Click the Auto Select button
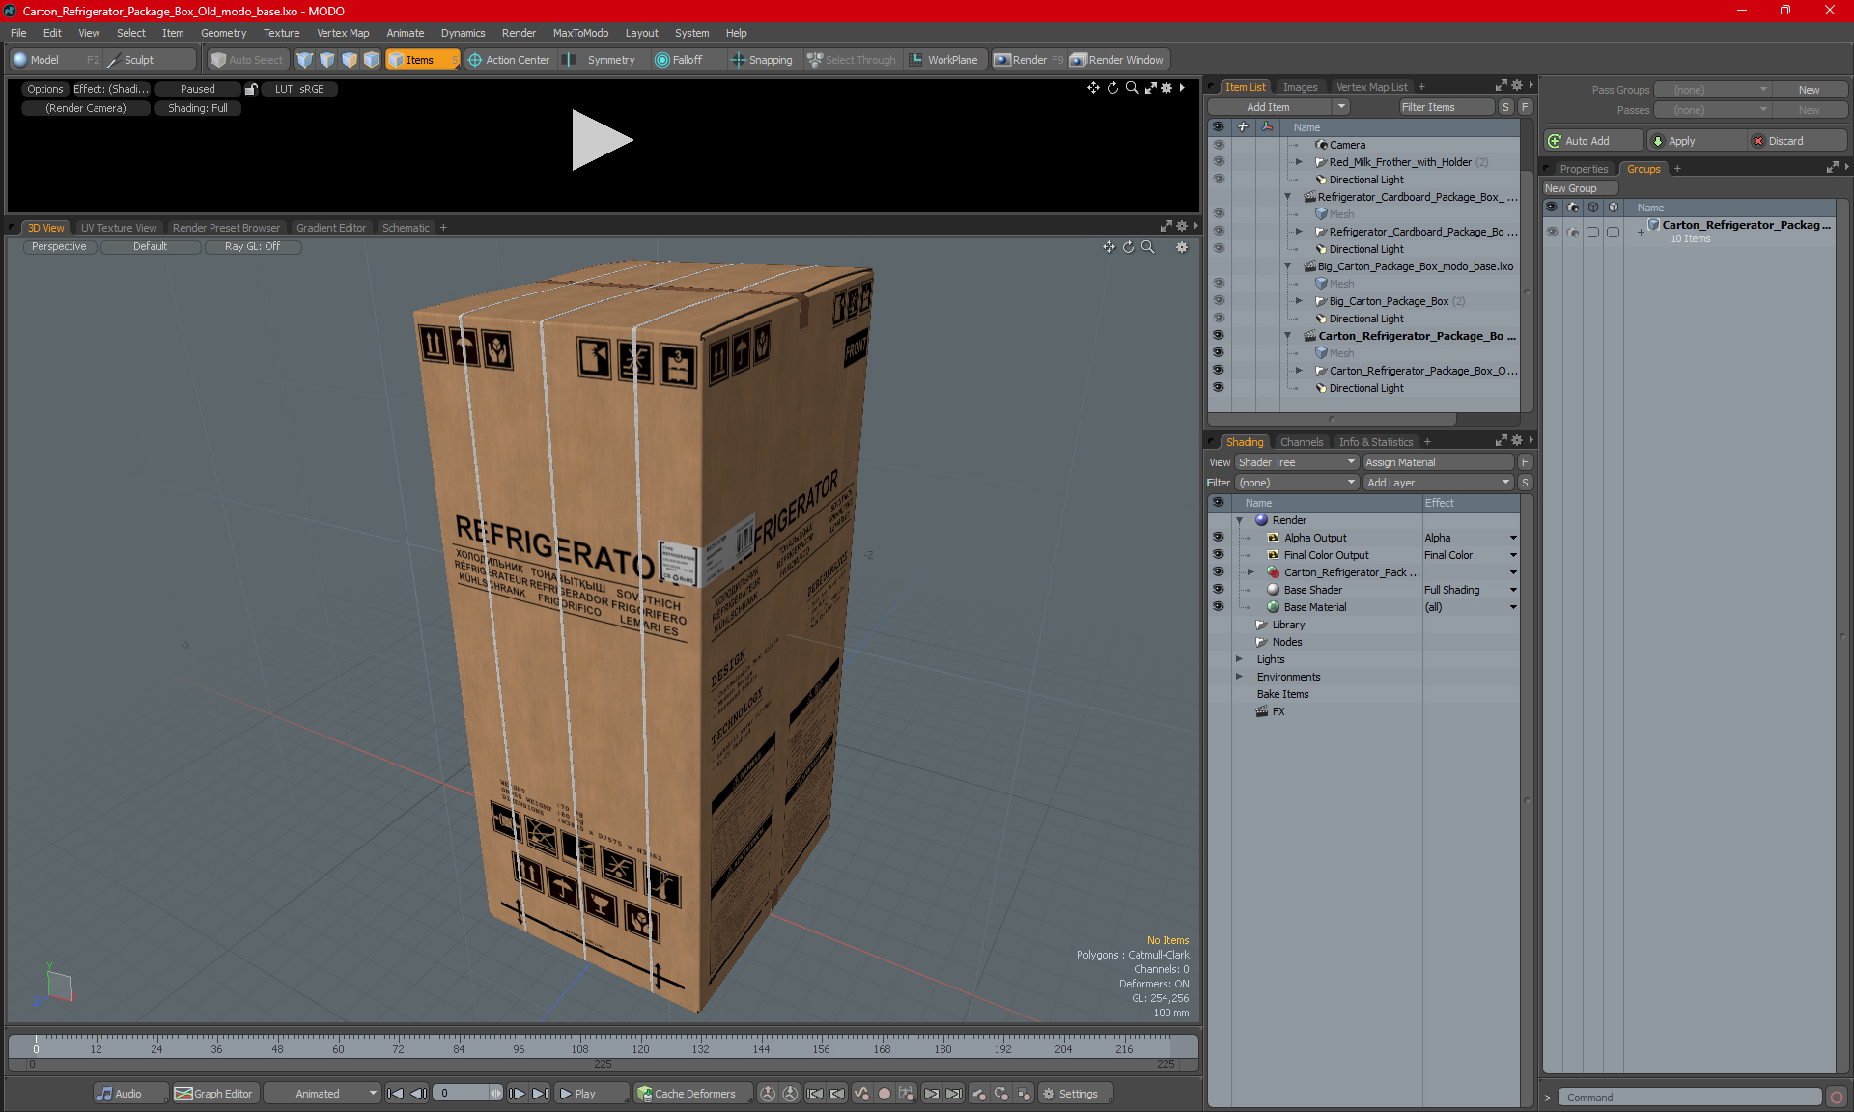Screen dimensions: 1854x1112 [247, 60]
